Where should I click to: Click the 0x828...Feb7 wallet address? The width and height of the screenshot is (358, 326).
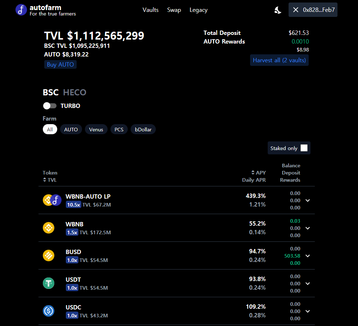point(319,10)
